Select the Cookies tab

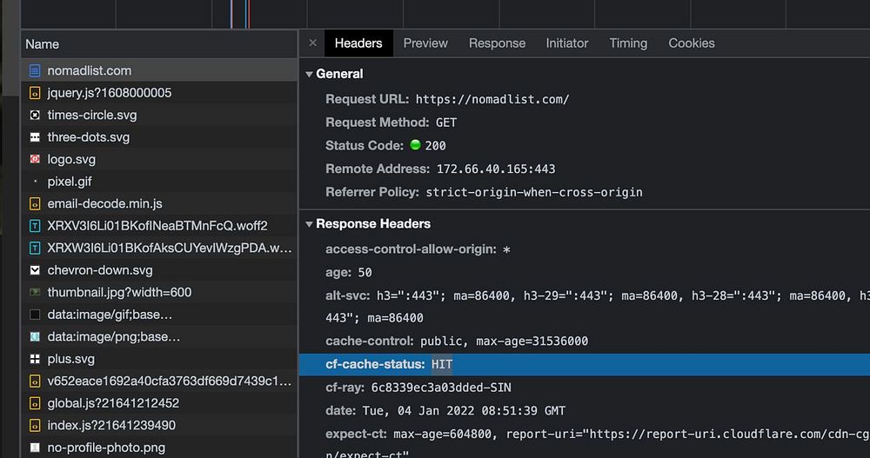point(692,43)
